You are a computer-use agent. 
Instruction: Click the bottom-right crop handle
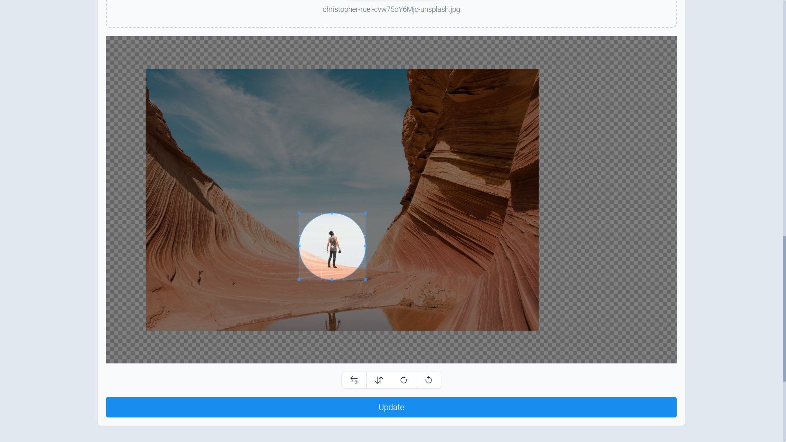pyautogui.click(x=366, y=280)
